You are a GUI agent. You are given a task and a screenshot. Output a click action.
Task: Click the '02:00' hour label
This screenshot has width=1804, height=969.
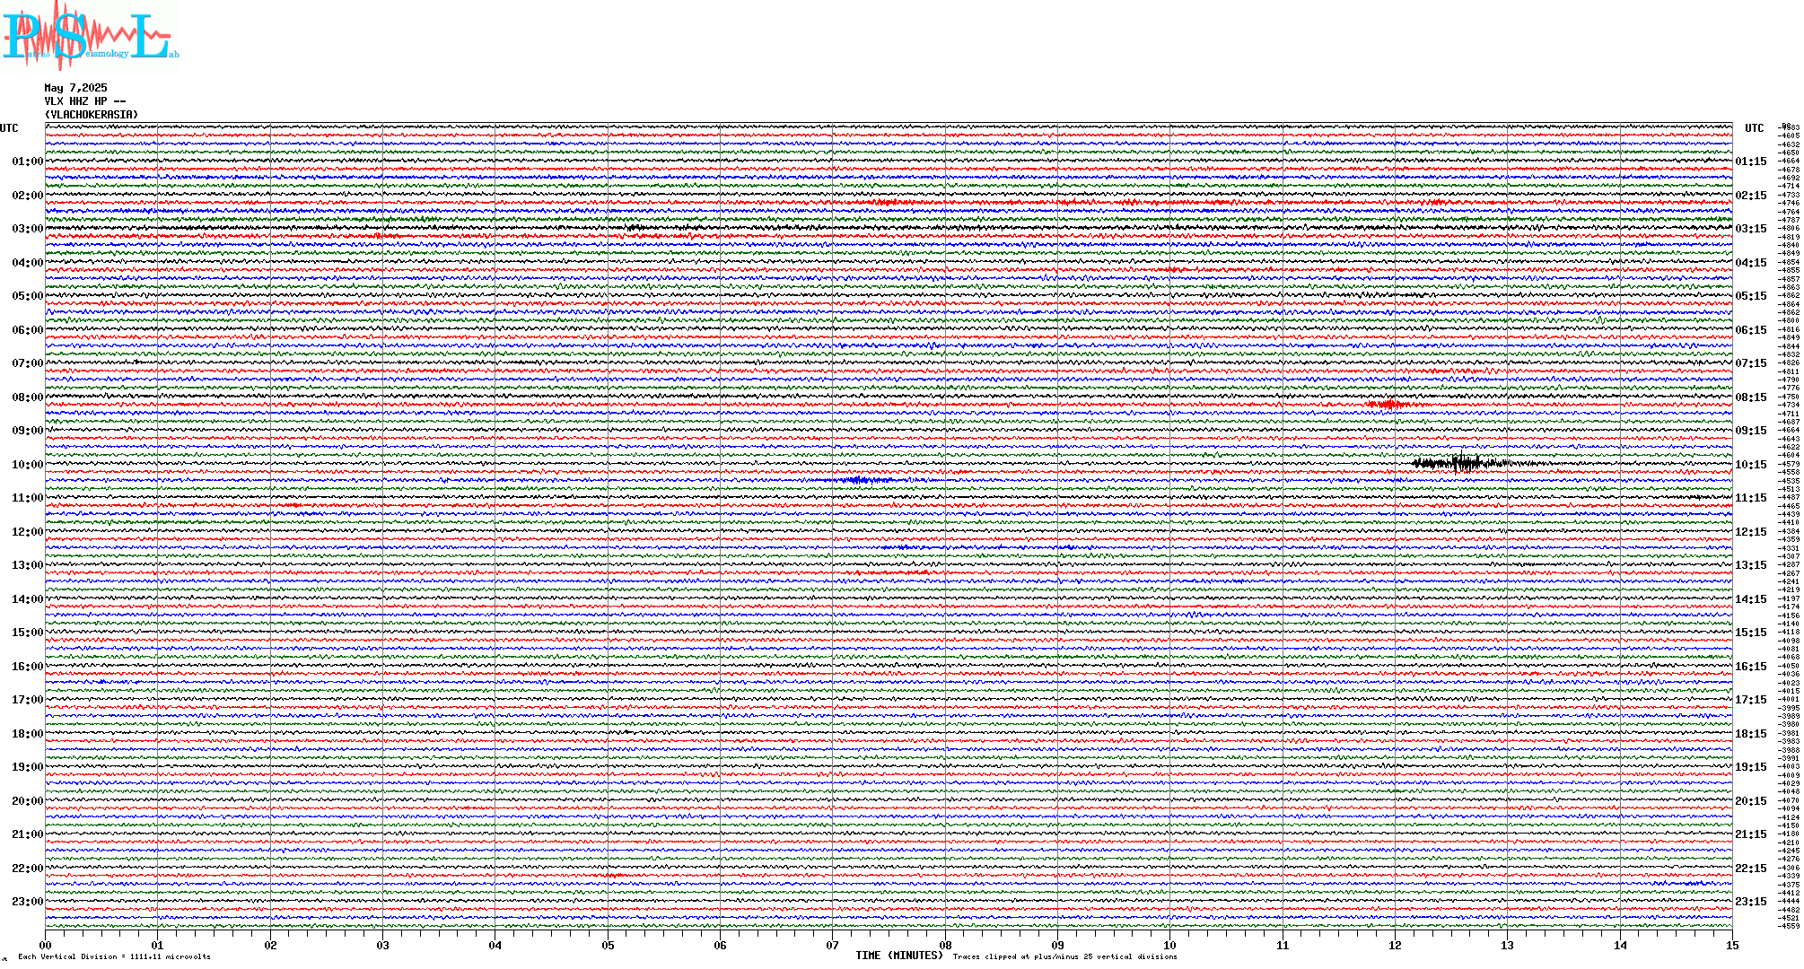[x=27, y=196]
